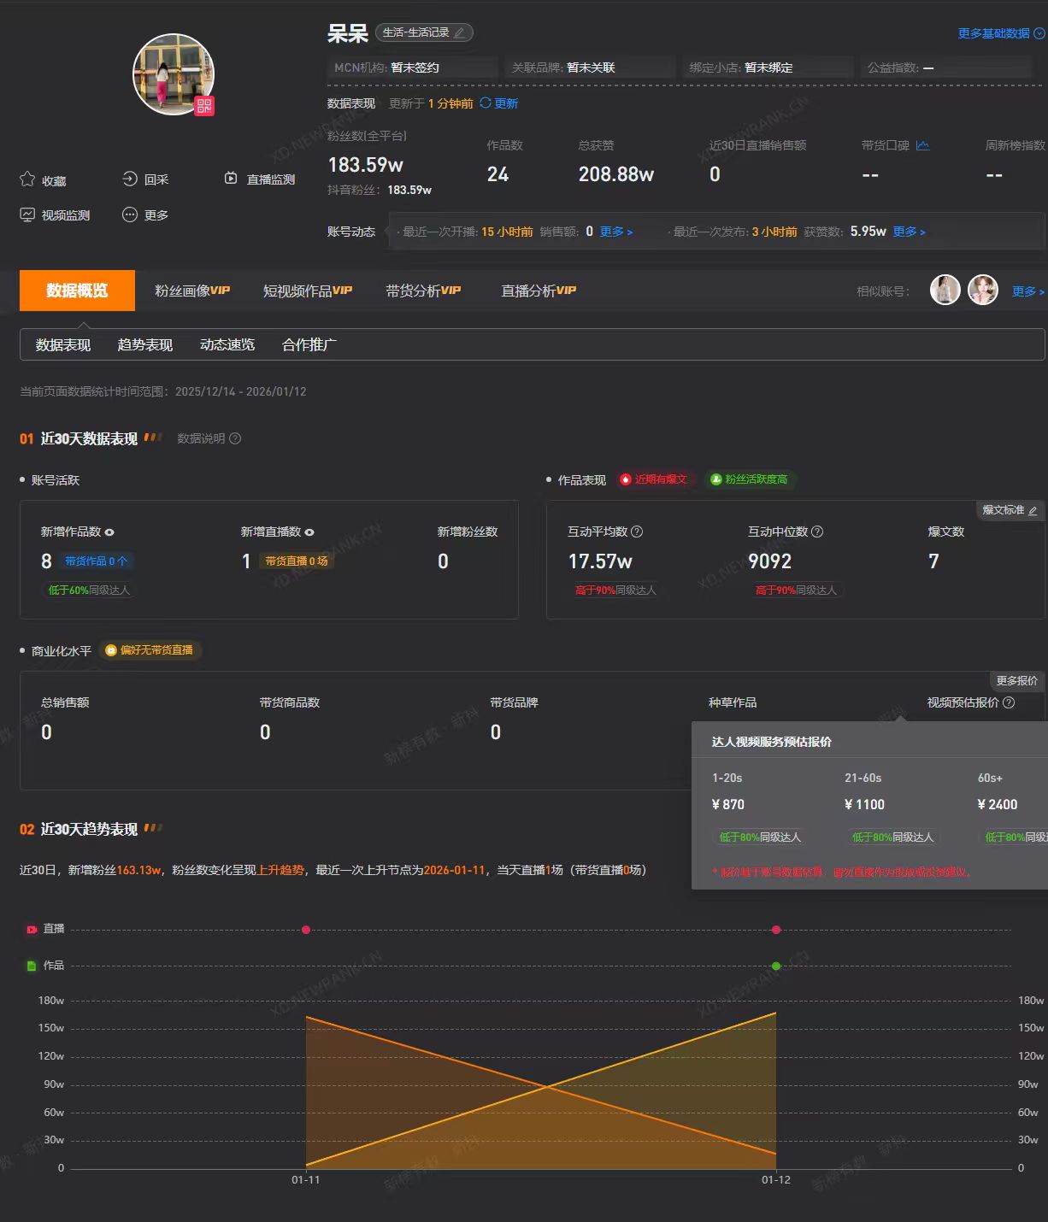Click the first similar account avatar

(x=945, y=291)
